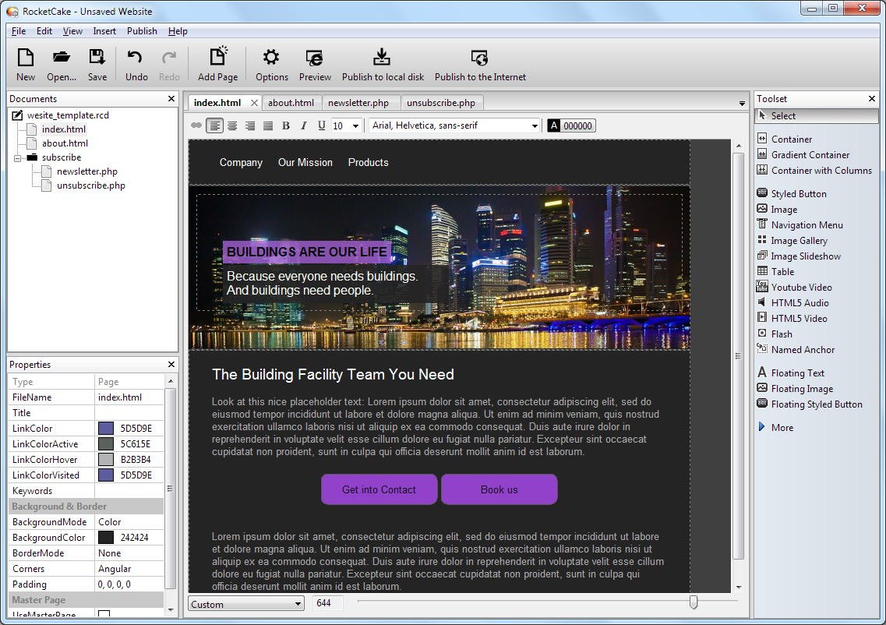
Task: Enable underline formatting
Action: (322, 125)
